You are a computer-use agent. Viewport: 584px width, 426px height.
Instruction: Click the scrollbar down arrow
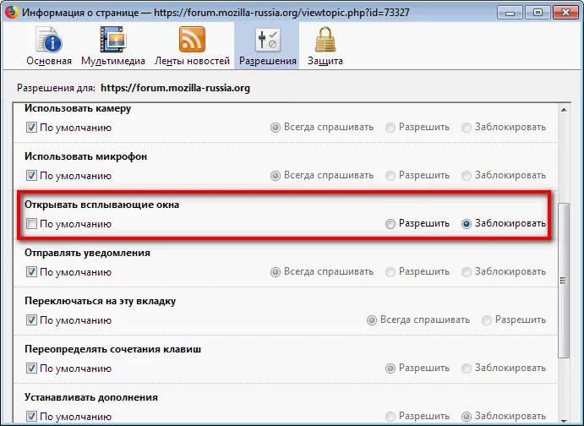pos(564,421)
